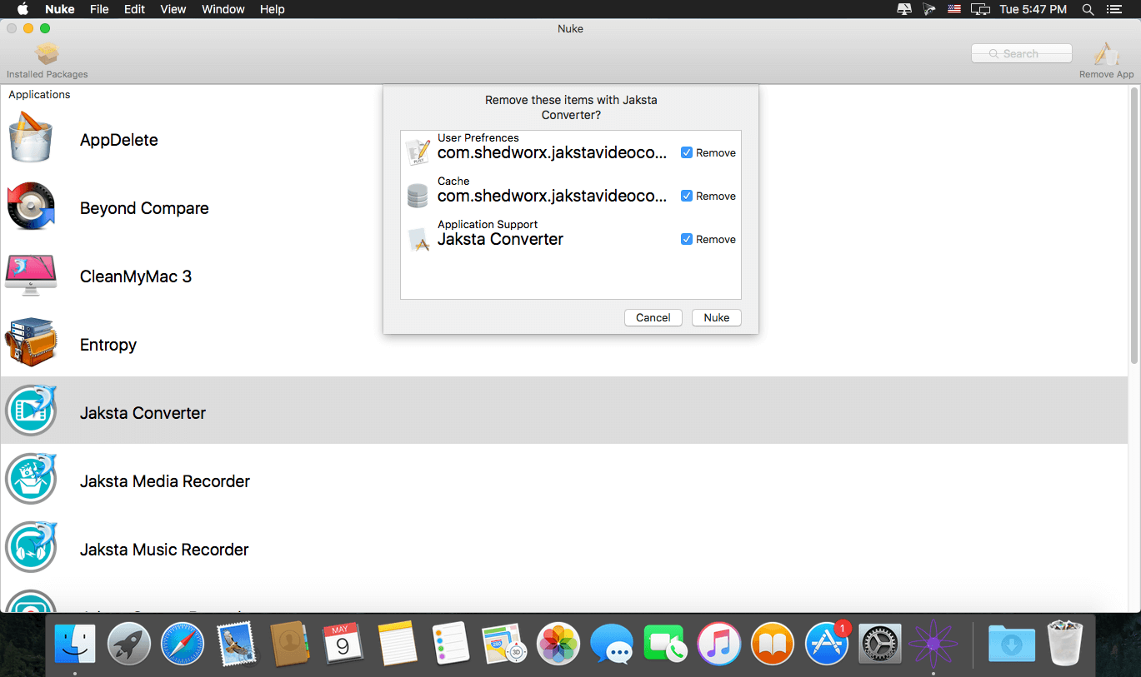Cancel the removal dialog
The height and width of the screenshot is (677, 1141).
(653, 317)
